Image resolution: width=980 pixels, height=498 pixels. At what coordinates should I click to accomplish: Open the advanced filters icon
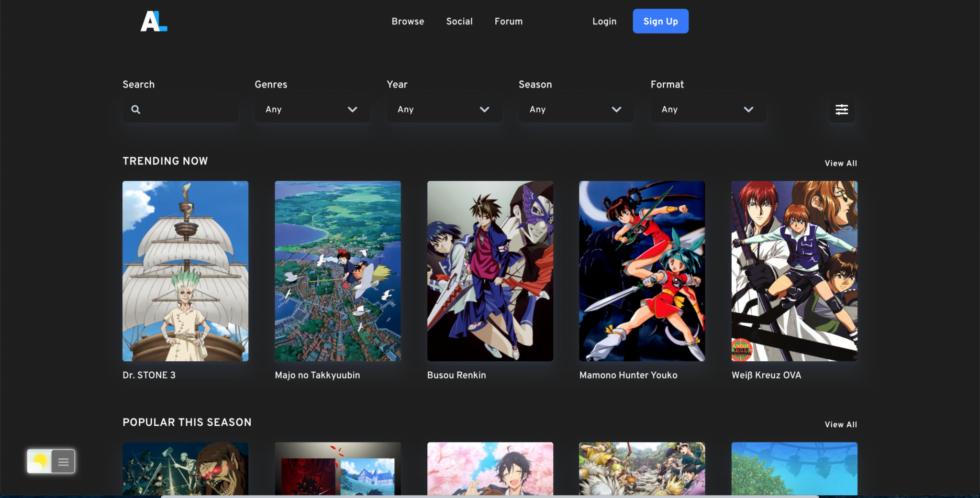tap(842, 110)
